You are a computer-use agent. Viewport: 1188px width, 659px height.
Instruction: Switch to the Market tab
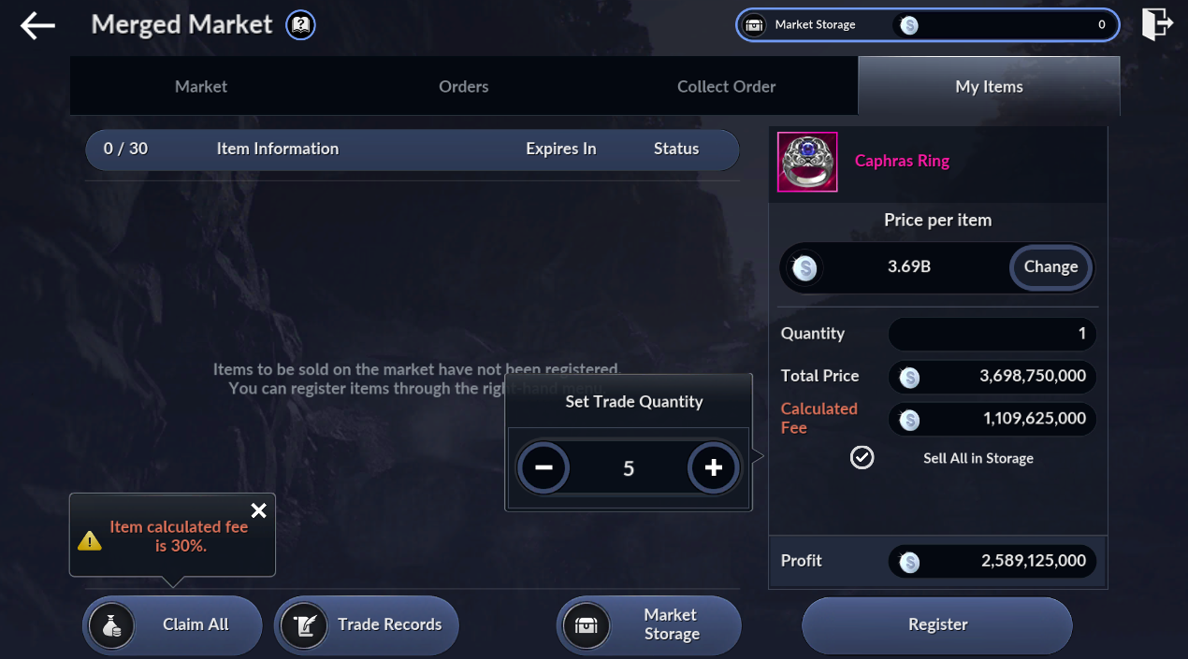[x=201, y=86]
